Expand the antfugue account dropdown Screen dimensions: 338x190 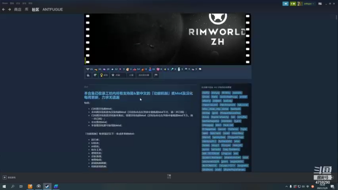coord(309,4)
